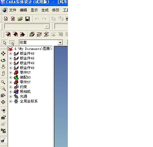
Task: Click the two-camera toggle icon
Action: [3, 131]
